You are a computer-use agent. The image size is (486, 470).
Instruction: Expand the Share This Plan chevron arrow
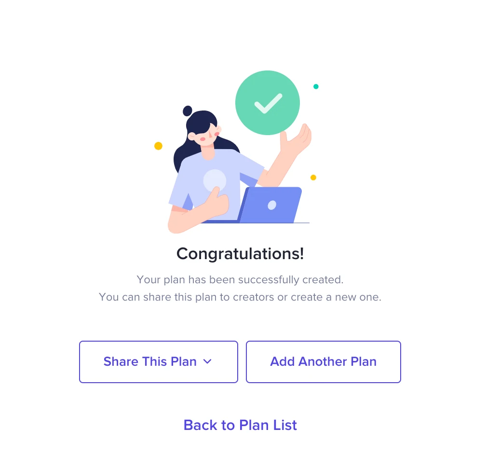[207, 361]
